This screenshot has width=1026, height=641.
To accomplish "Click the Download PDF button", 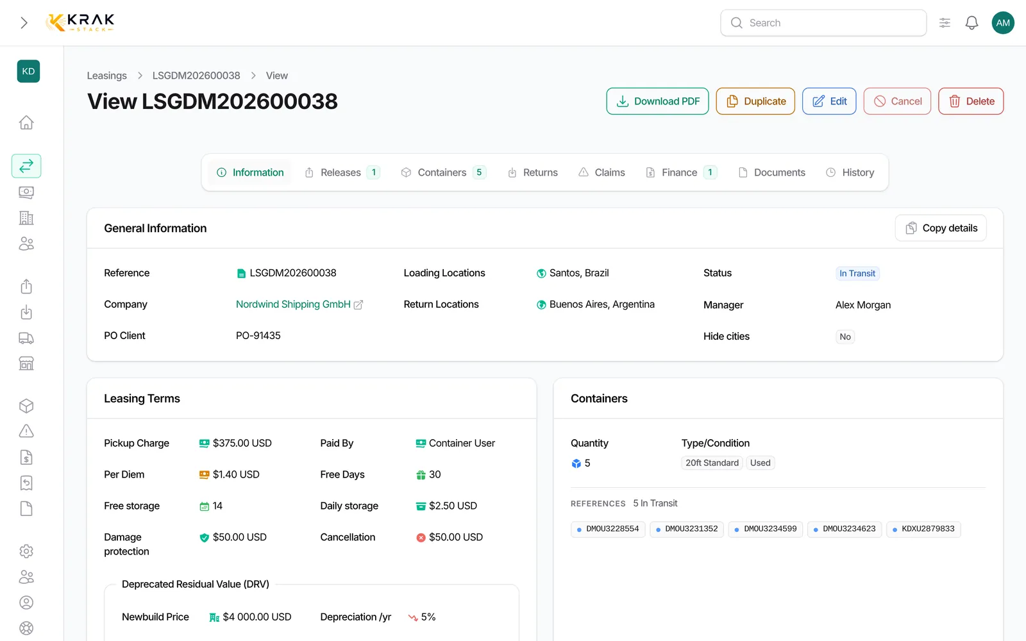I will pyautogui.click(x=657, y=101).
